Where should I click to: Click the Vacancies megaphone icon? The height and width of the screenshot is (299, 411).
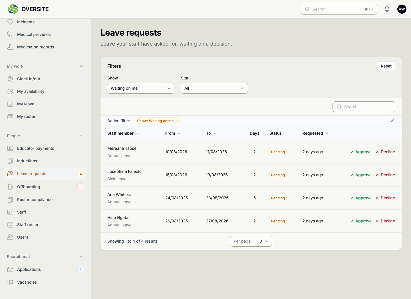[10, 282]
